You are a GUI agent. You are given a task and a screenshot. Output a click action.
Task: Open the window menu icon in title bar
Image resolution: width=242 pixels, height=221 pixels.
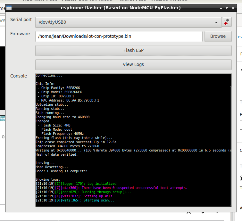pyautogui.click(x=9, y=8)
